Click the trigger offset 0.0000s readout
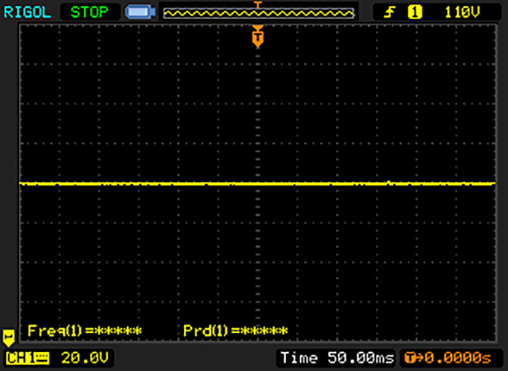 (448, 358)
